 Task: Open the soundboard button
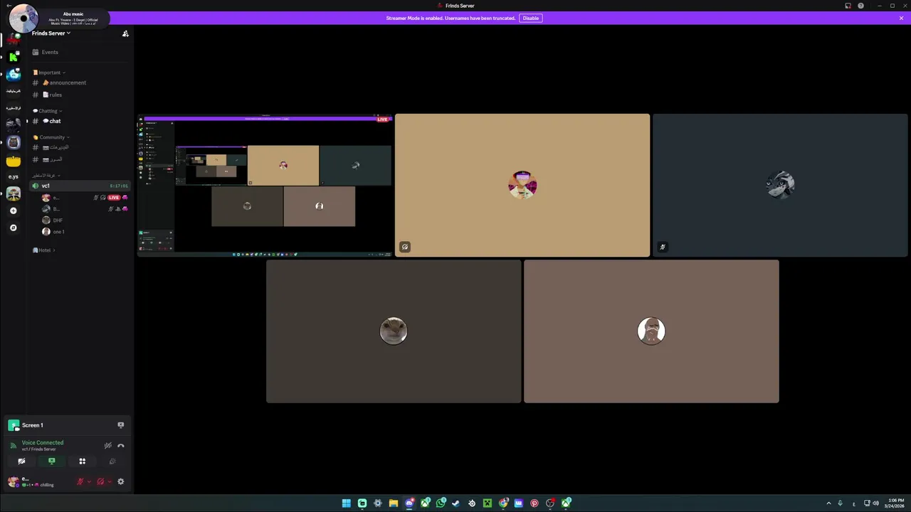pyautogui.click(x=112, y=462)
